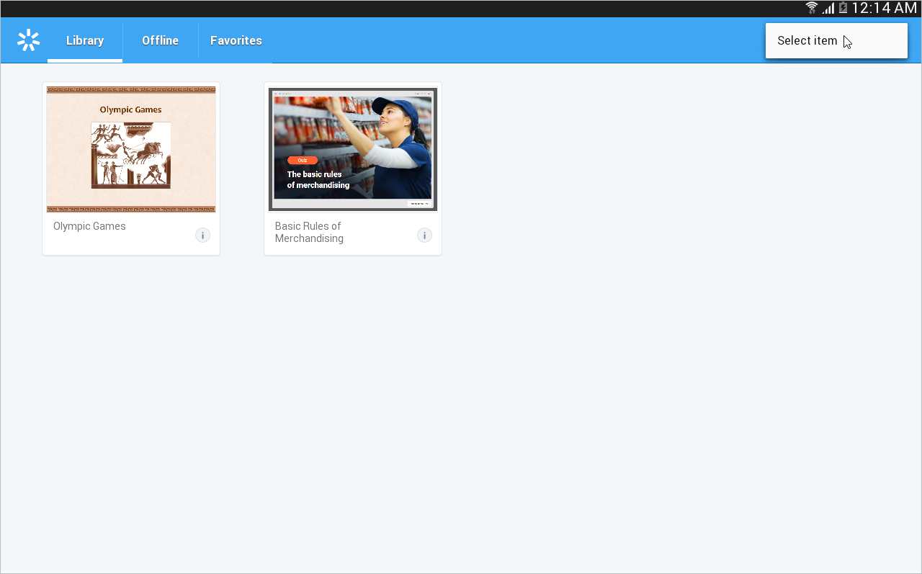This screenshot has height=574, width=922.
Task: Click the Olympic Games heading inside the slide
Action: (130, 109)
